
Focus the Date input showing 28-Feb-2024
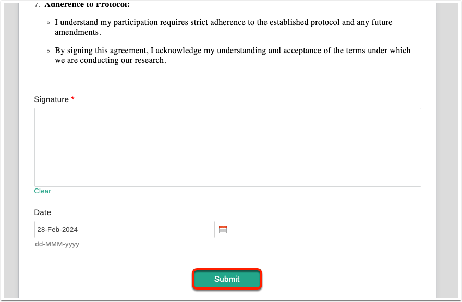[124, 230]
